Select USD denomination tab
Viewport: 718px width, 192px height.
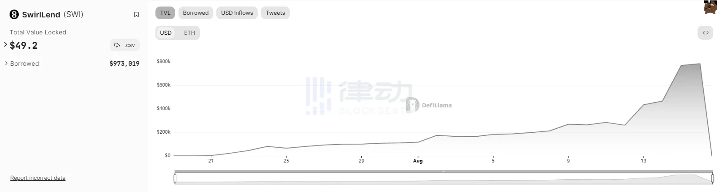click(166, 33)
